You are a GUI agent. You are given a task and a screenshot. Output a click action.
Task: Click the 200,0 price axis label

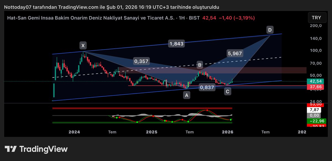pyautogui.click(x=316, y=26)
